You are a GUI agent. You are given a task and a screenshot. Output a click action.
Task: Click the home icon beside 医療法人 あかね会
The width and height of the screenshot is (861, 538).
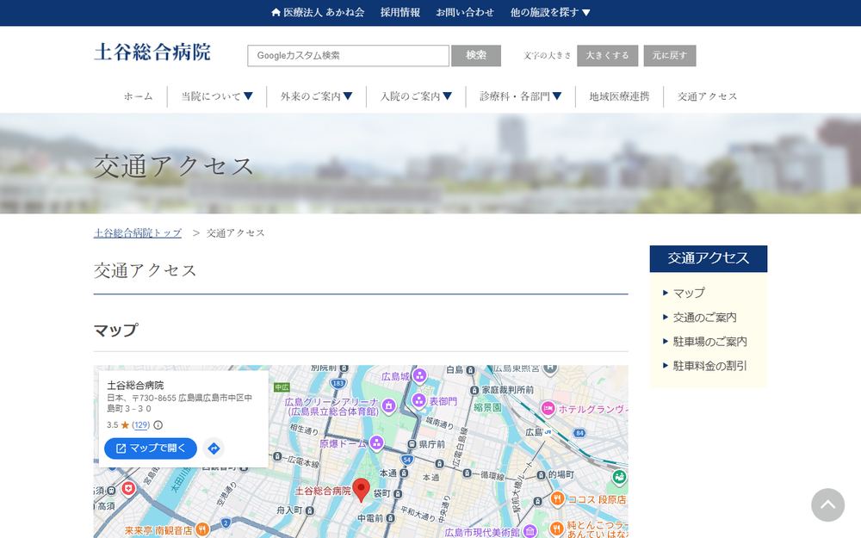tap(276, 12)
